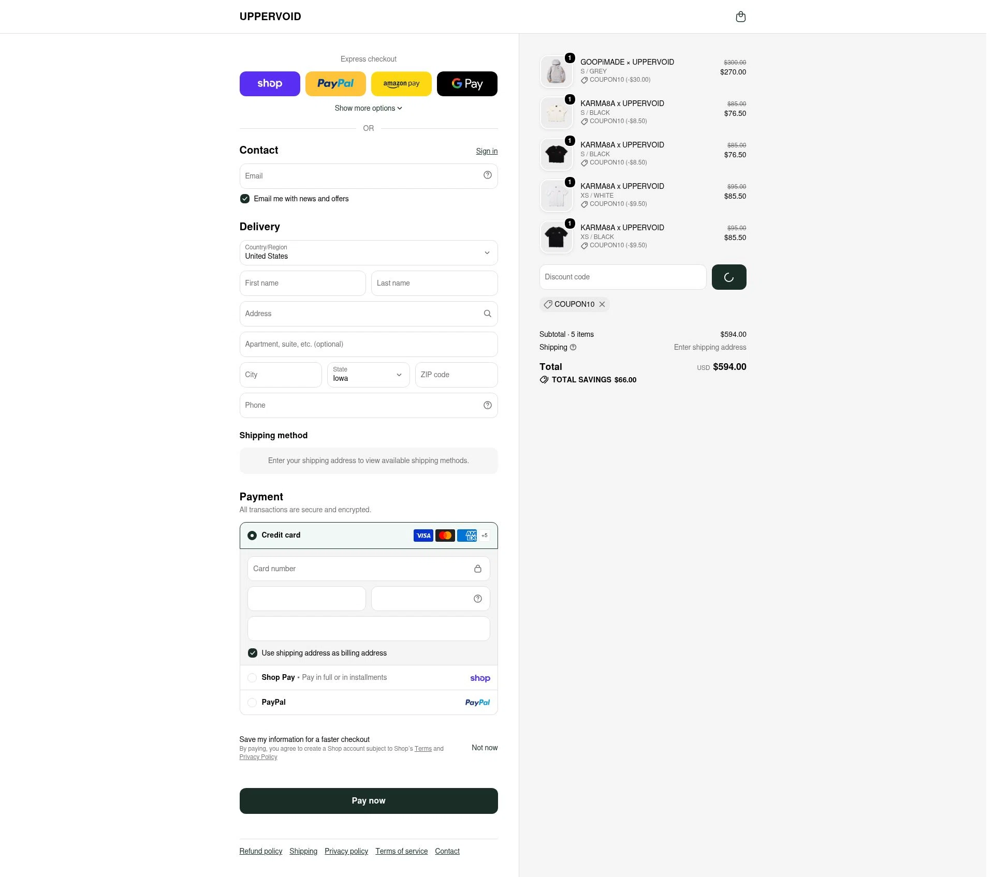The width and height of the screenshot is (994, 877).
Task: Expand Show more options for express checkout
Action: [x=368, y=108]
